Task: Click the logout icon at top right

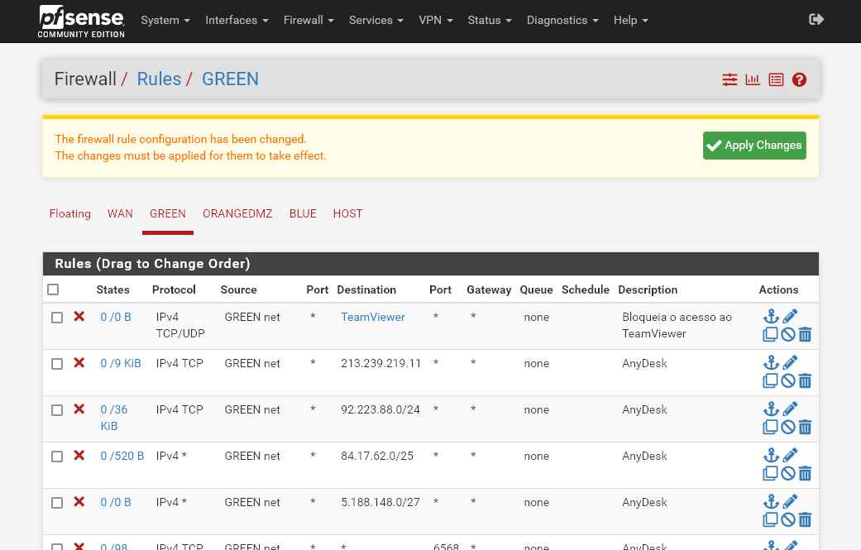Action: [816, 18]
